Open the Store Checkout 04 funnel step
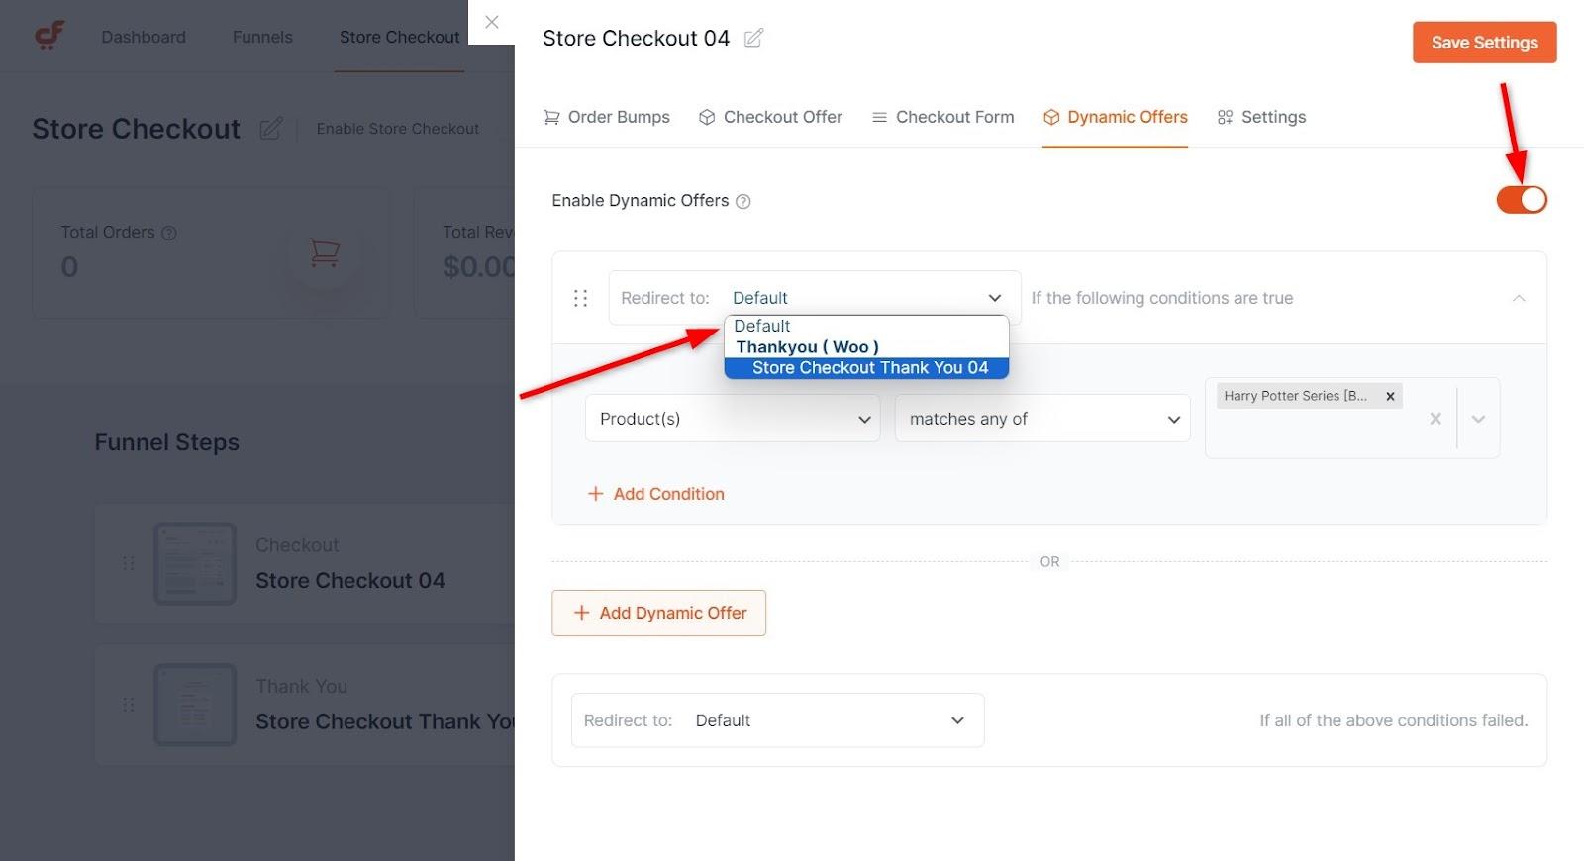Image resolution: width=1584 pixels, height=861 pixels. pyautogui.click(x=350, y=581)
